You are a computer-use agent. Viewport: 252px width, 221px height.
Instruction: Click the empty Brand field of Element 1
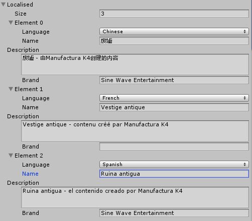pyautogui.click(x=174, y=146)
